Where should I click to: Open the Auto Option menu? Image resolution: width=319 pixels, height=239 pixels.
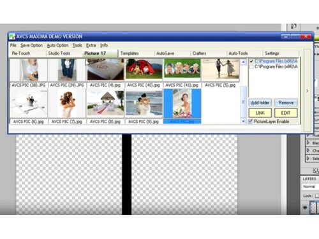[x=57, y=45]
